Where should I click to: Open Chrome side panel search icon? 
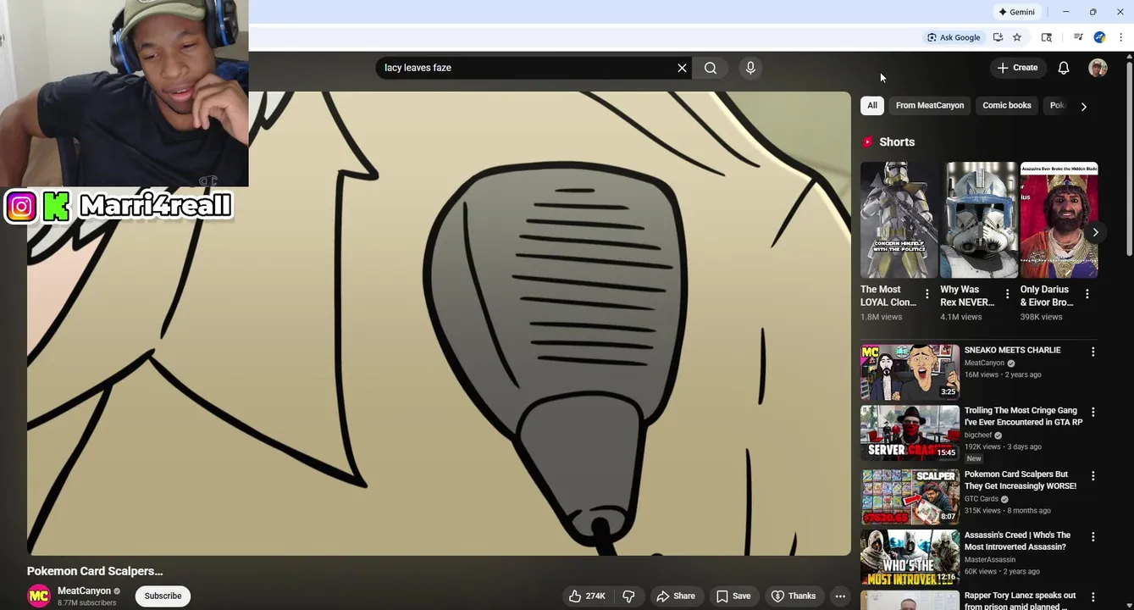coord(1047,37)
